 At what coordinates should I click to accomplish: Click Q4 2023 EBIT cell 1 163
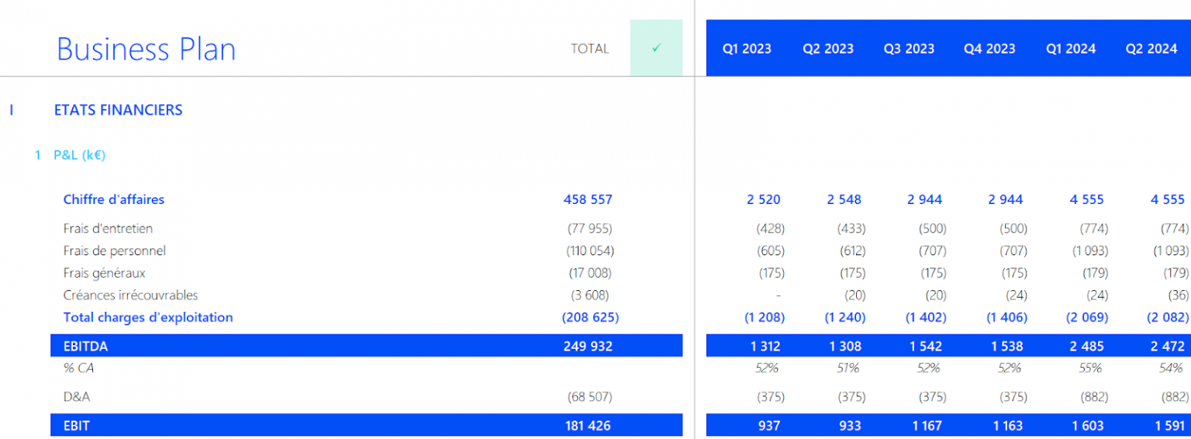point(1007,426)
